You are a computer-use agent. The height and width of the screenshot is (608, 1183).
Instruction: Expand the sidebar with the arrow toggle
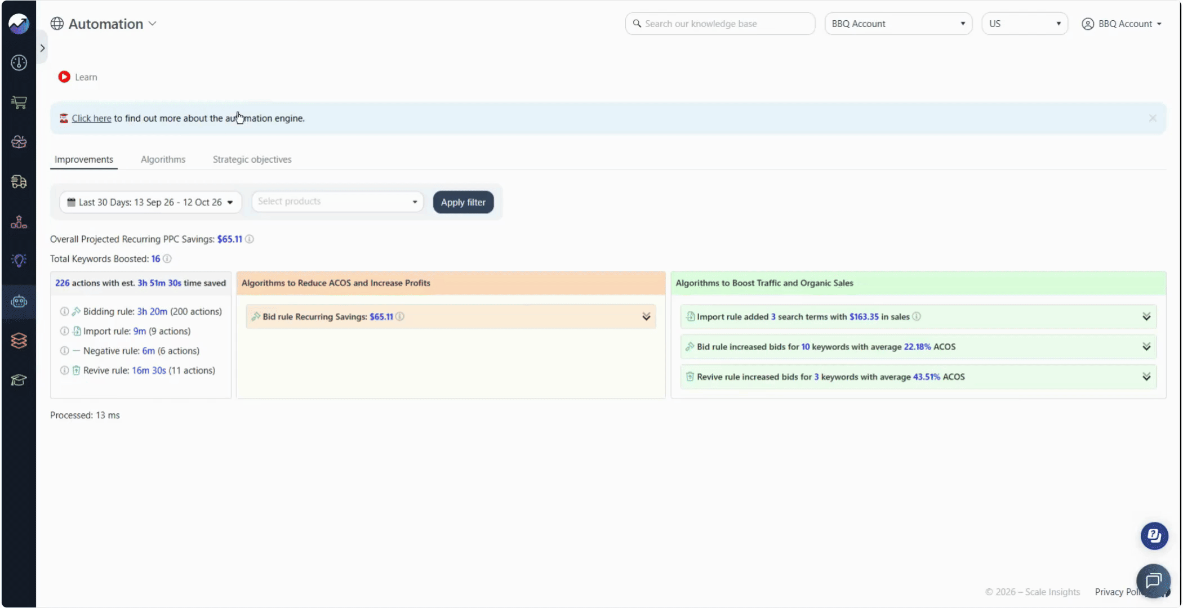tap(42, 48)
